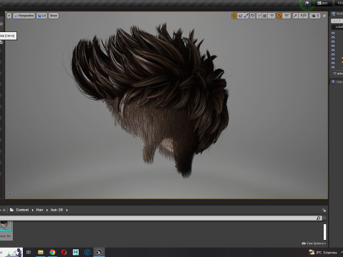This screenshot has height=257, width=343.
Task: Click the DDC button in top bar
Action: 322,3
